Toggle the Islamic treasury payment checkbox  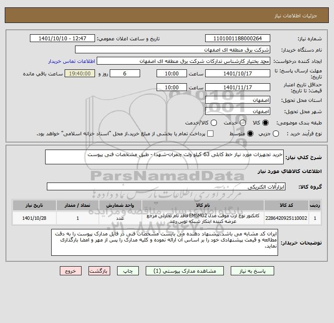[x=210, y=134]
